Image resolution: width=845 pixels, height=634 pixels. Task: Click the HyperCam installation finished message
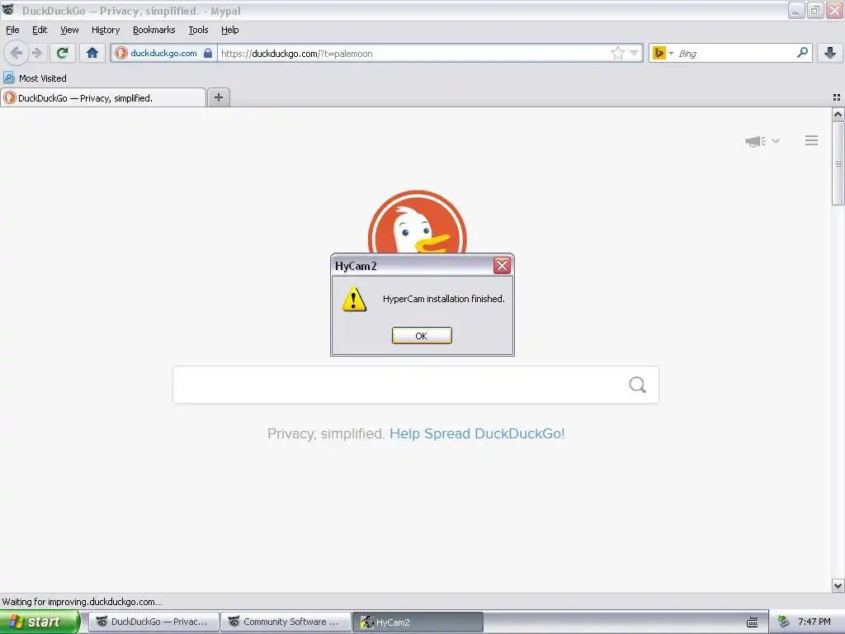pos(443,299)
